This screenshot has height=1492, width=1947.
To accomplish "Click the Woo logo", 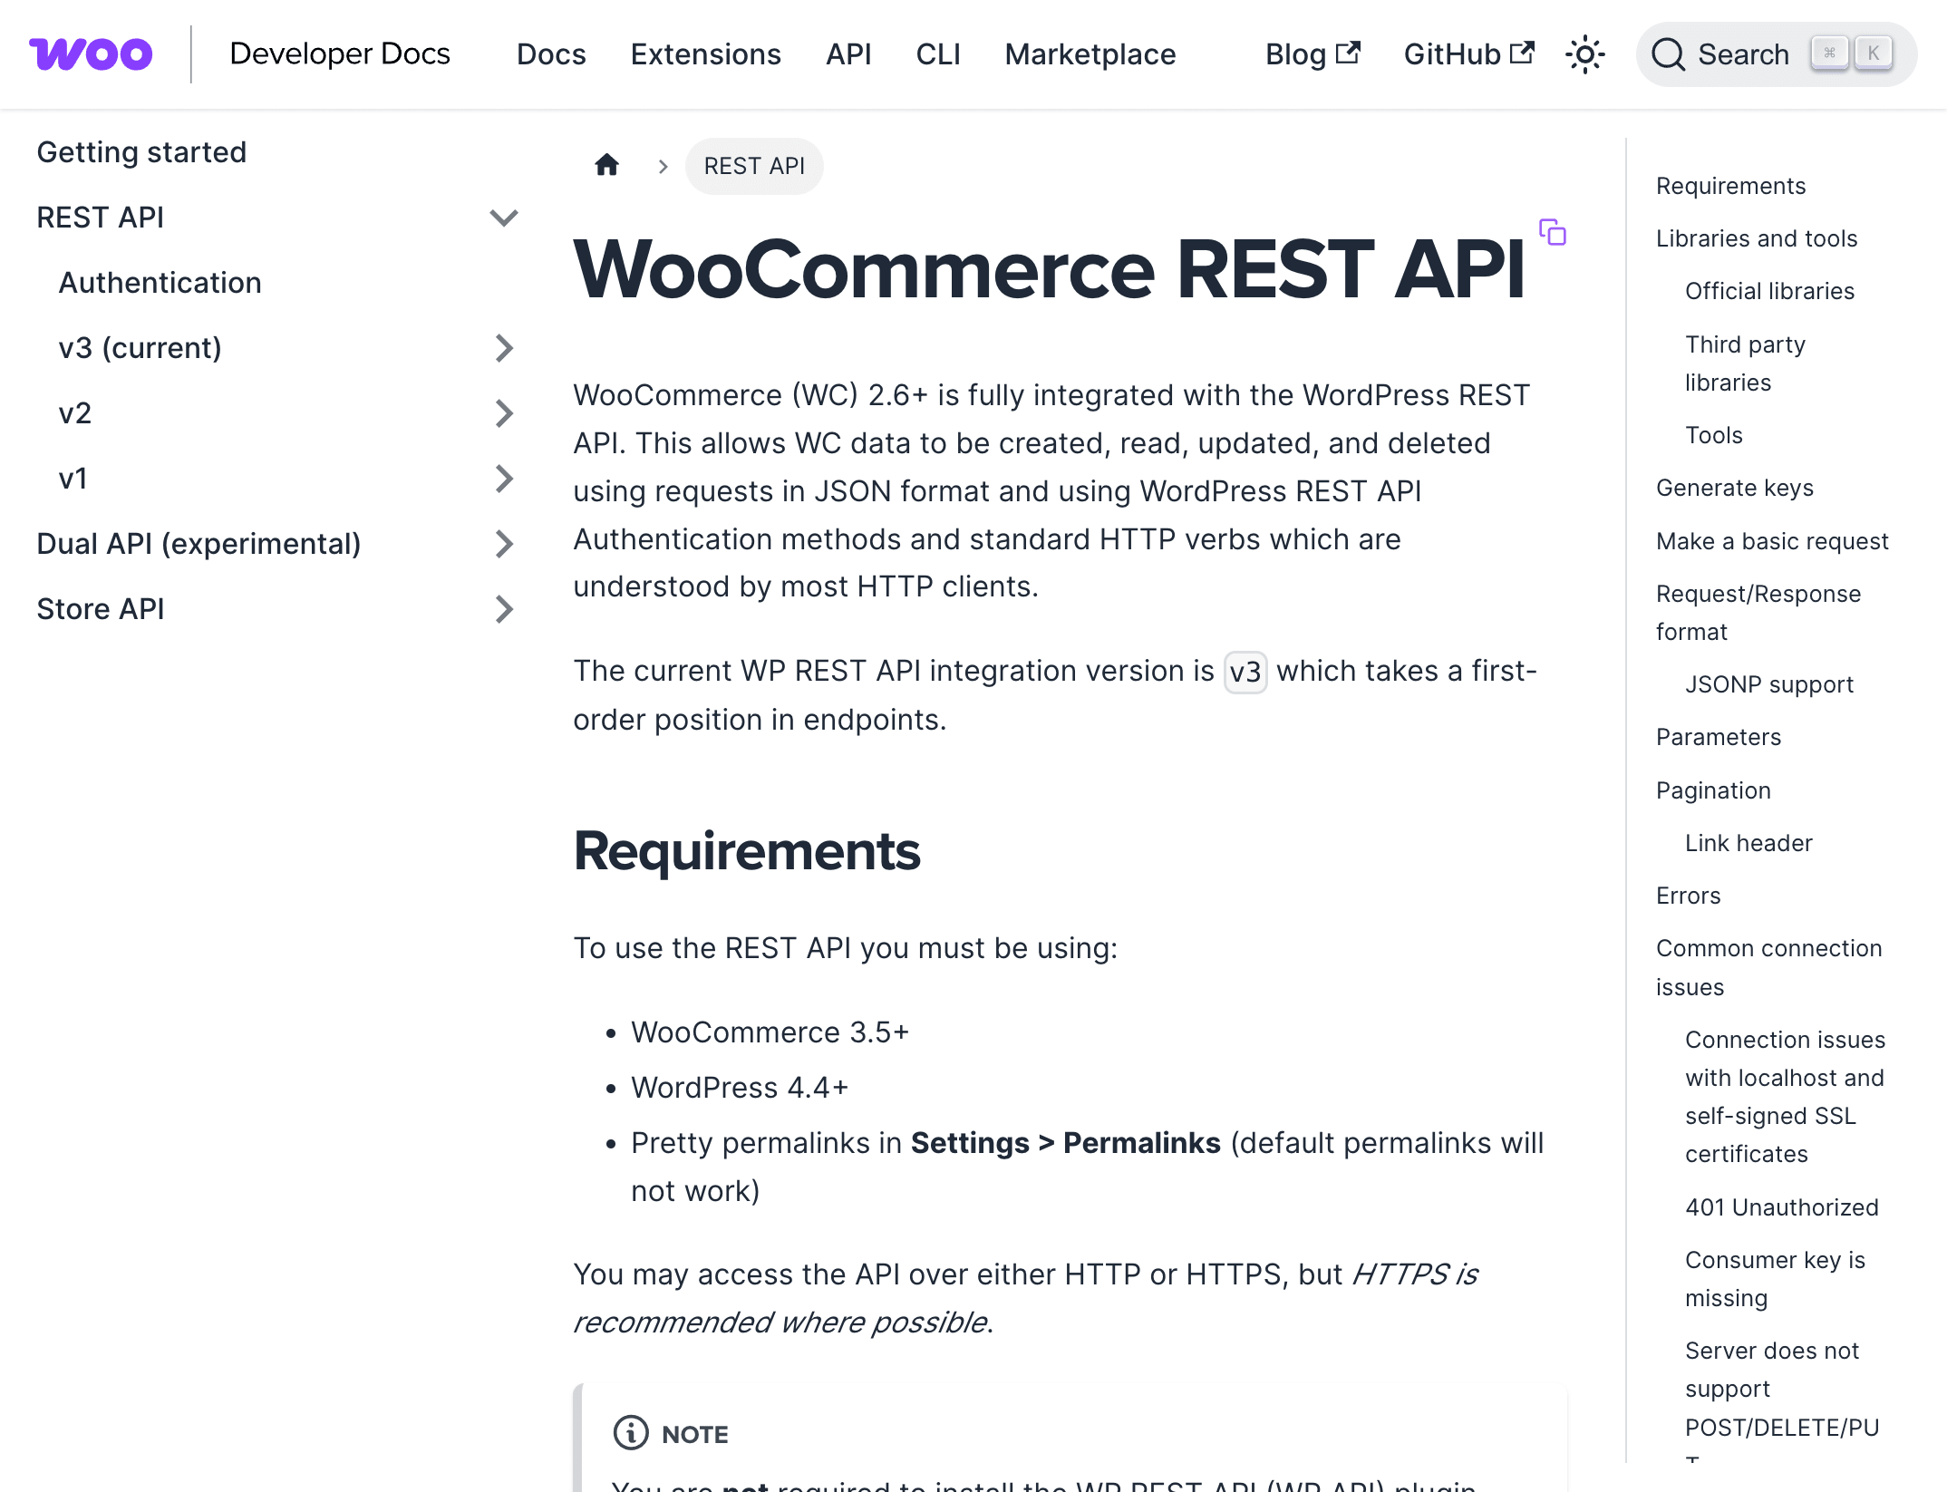I will click(91, 53).
